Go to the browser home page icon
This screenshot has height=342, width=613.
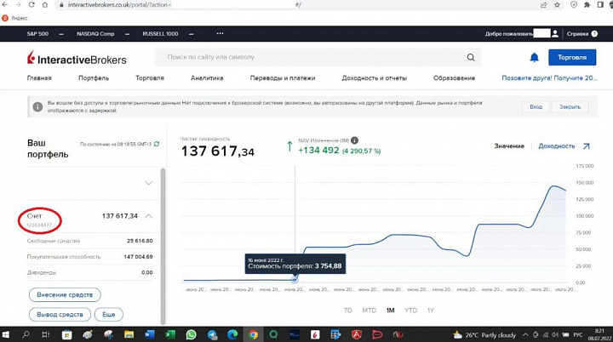[x=45, y=5]
